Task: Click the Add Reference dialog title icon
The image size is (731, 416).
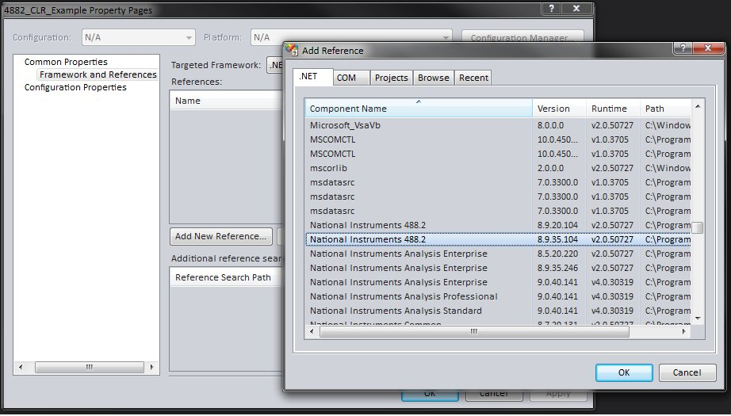Action: coord(293,51)
